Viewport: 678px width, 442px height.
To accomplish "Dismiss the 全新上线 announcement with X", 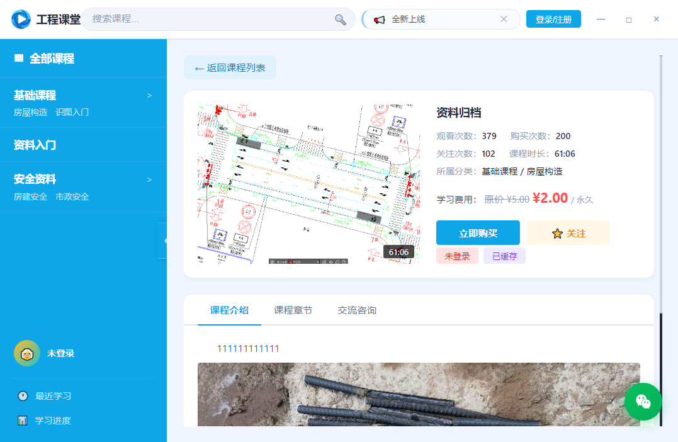I will (504, 19).
